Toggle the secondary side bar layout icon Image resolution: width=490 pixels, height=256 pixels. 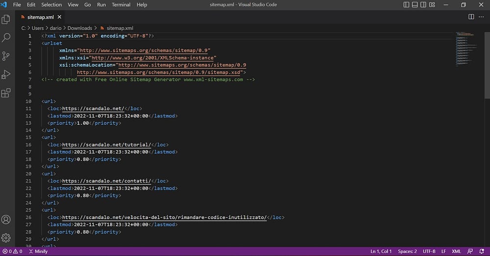point(423,5)
